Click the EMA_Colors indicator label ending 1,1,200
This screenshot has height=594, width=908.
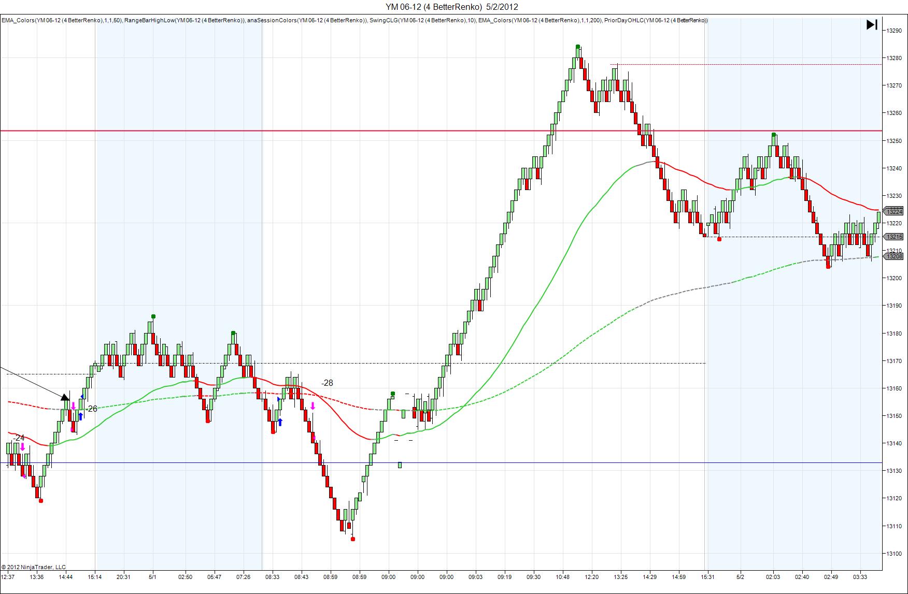[x=540, y=20]
